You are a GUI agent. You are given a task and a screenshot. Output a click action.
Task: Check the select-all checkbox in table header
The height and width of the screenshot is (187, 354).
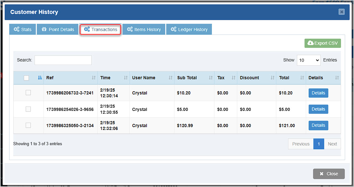(26, 78)
